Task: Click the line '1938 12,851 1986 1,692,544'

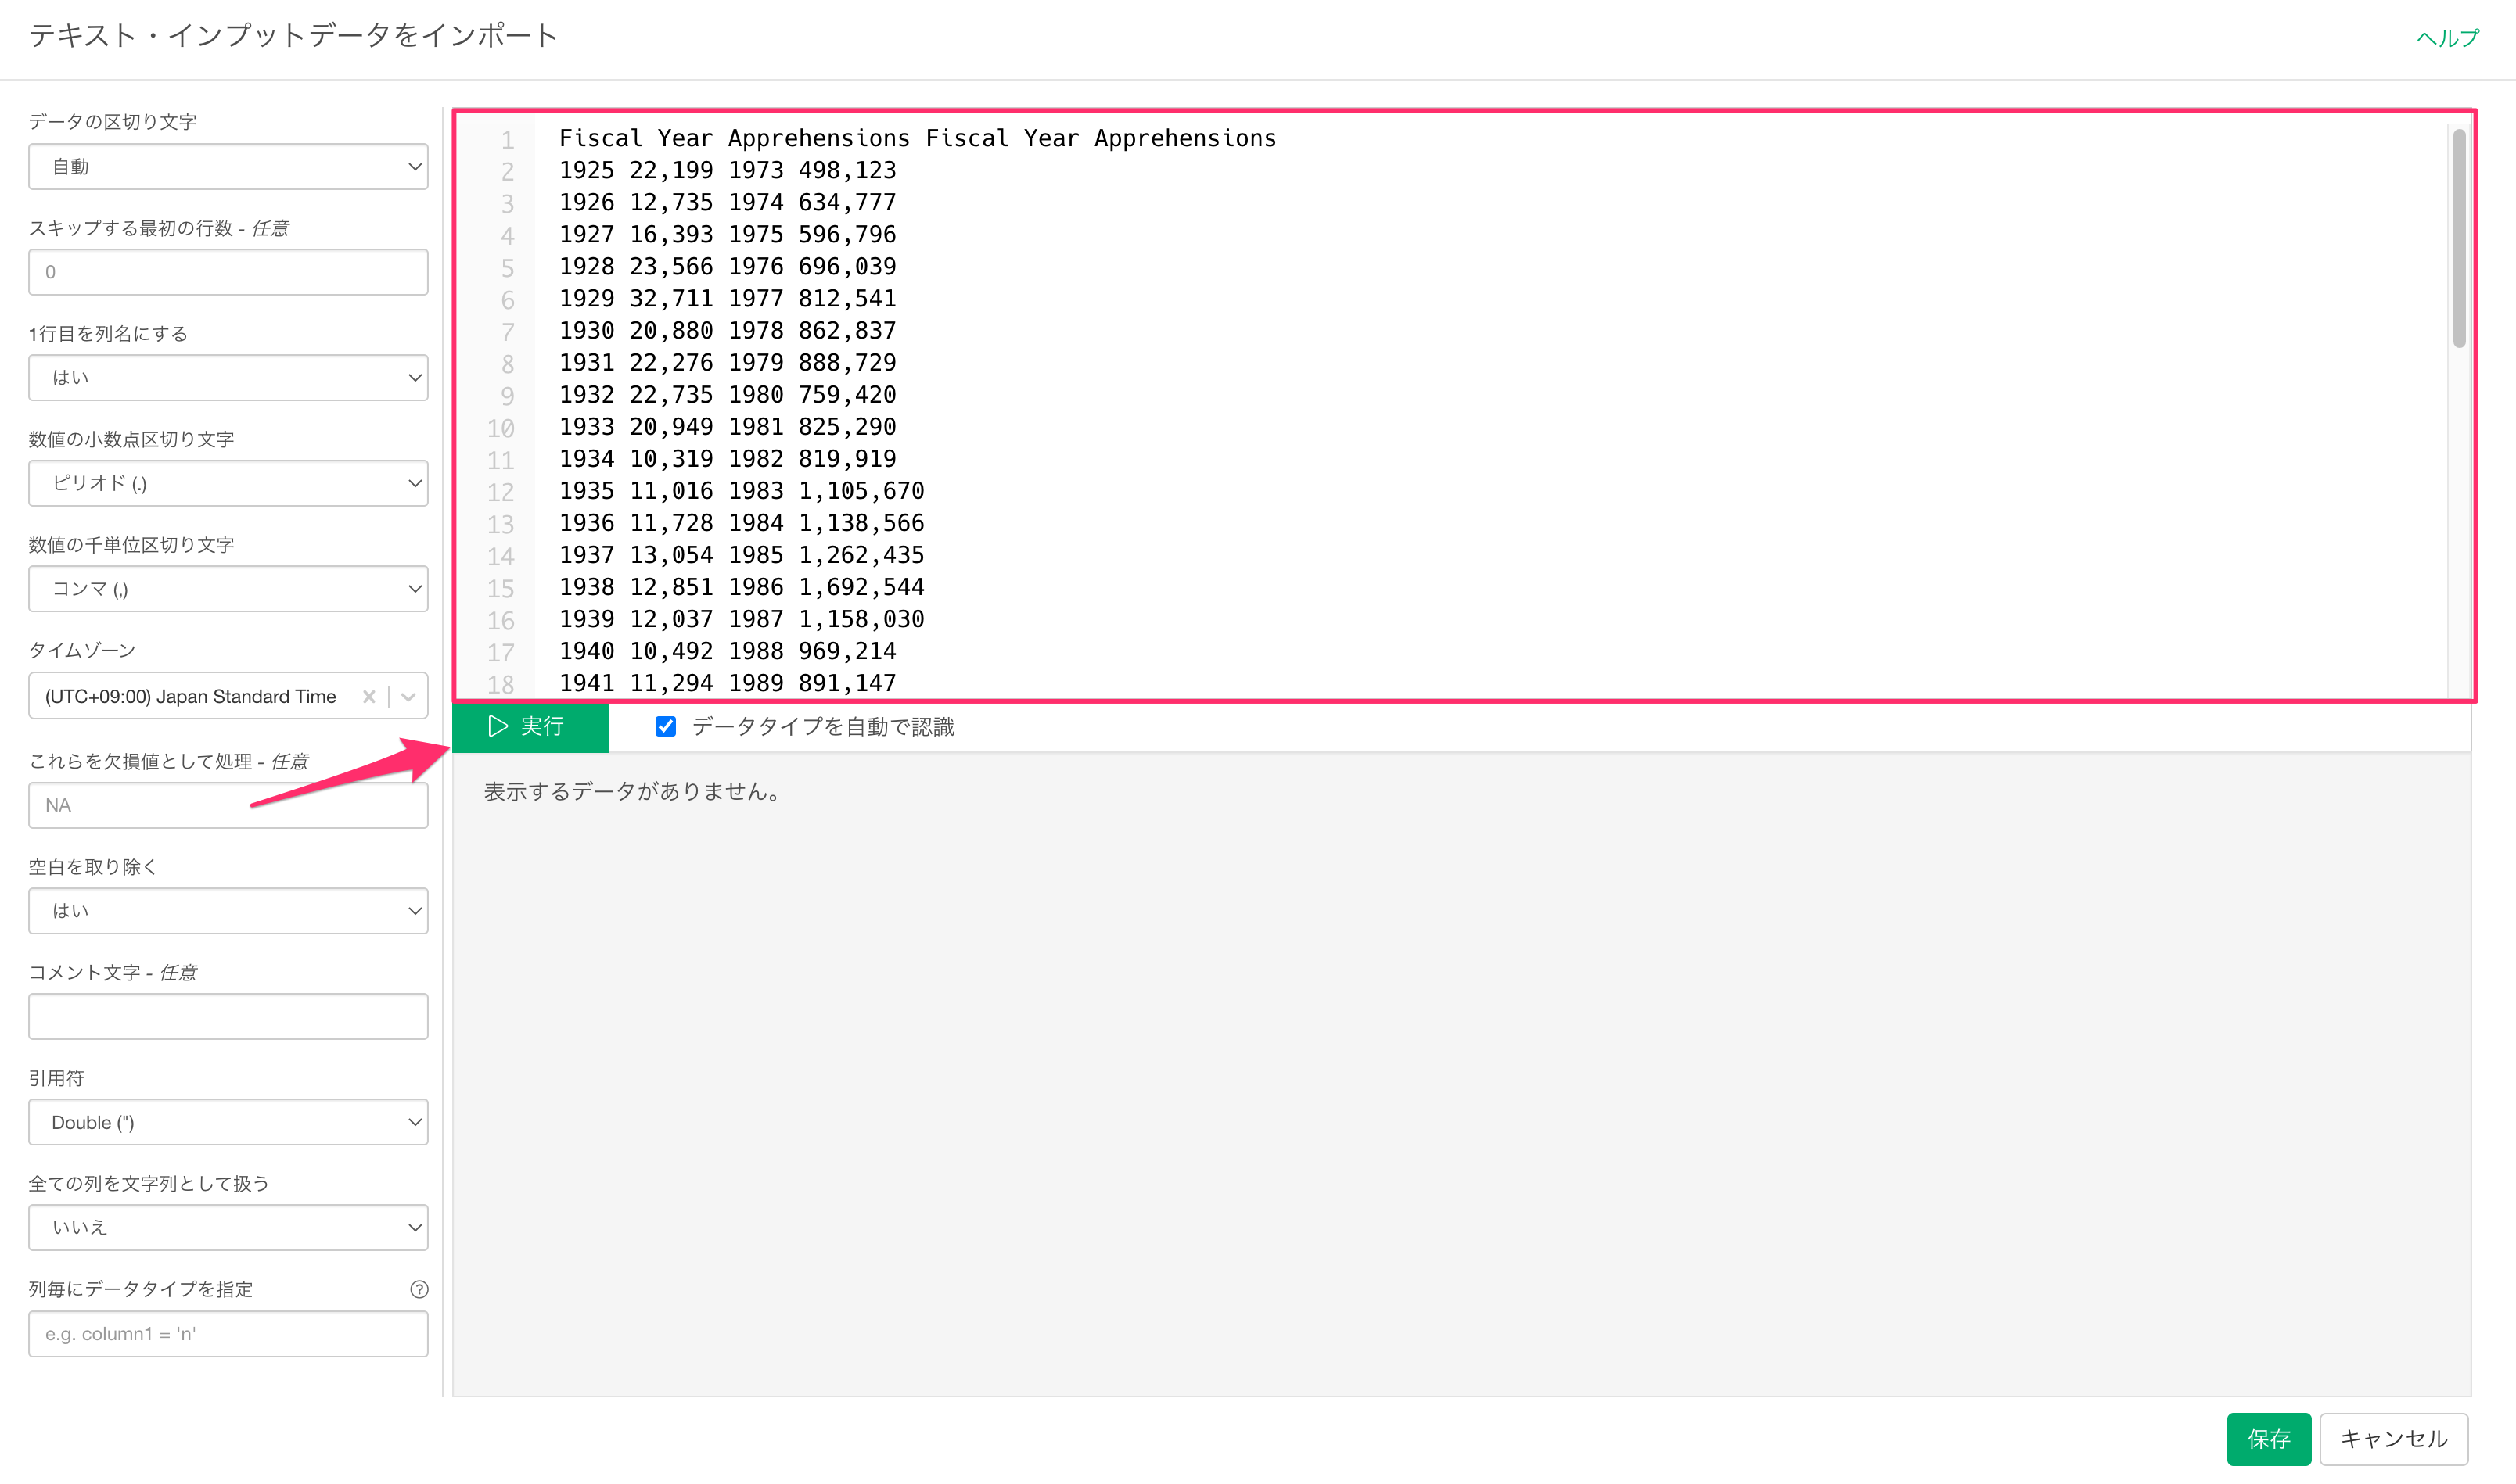Action: (x=742, y=587)
